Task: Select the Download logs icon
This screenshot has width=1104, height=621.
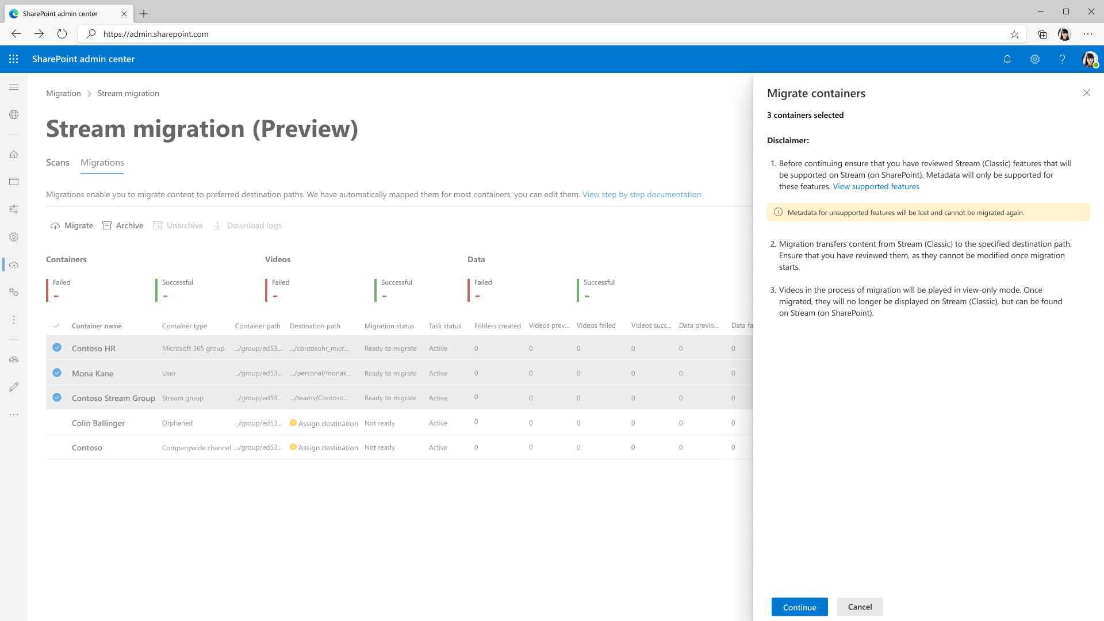Action: point(217,225)
